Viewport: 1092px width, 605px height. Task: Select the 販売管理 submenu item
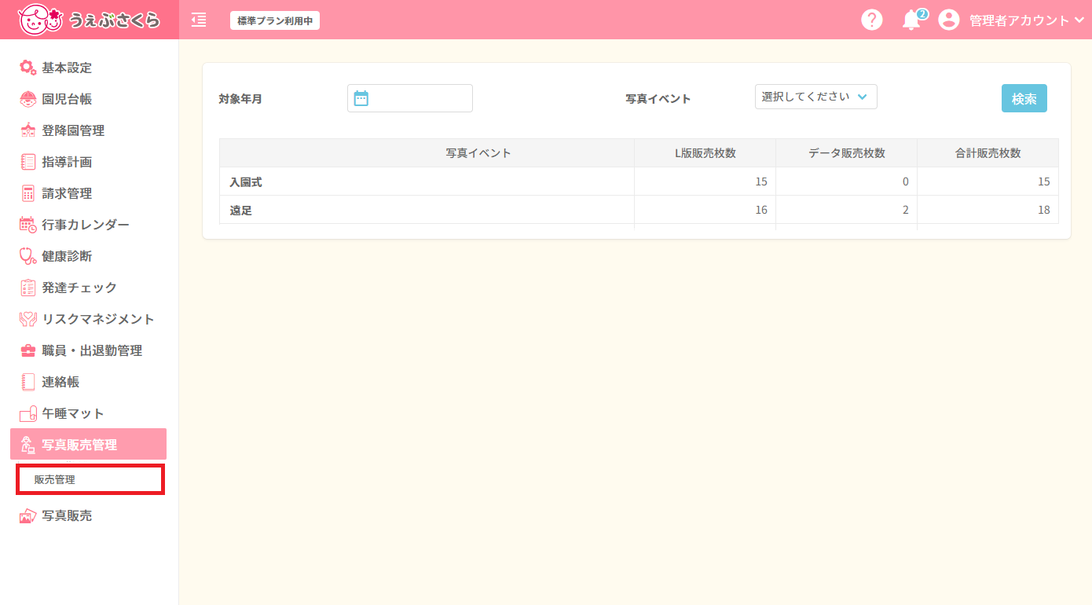click(x=90, y=479)
